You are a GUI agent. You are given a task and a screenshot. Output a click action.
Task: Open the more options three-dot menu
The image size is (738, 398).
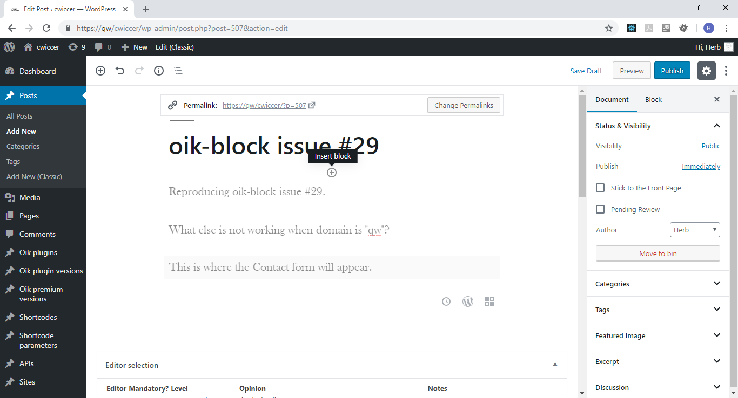point(726,71)
